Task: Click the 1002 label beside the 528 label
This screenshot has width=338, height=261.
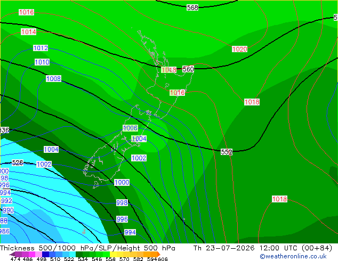Action: [x=44, y=164]
